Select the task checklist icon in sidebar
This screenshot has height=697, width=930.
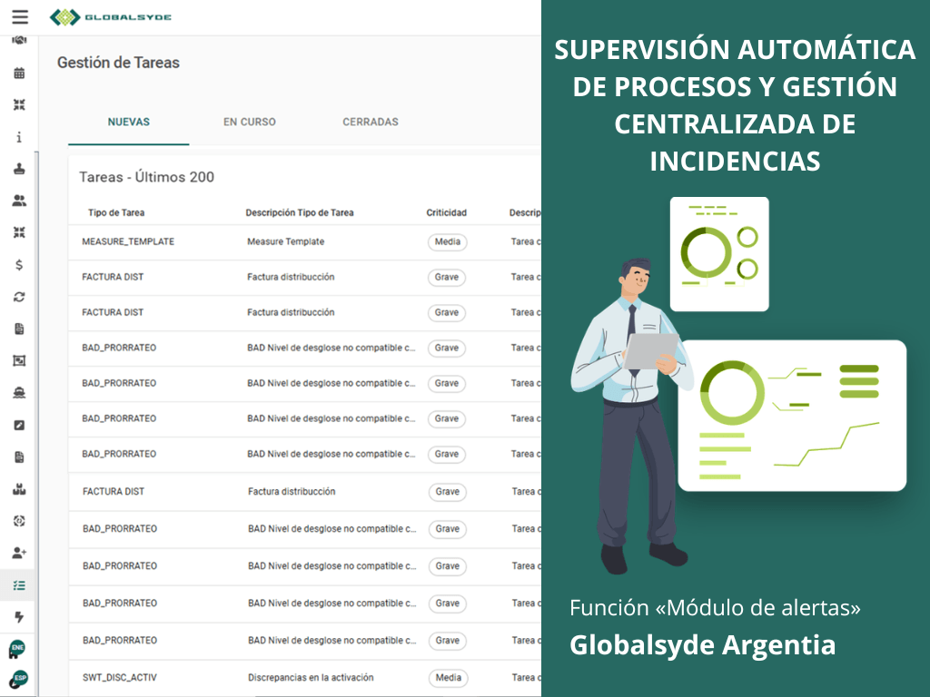tap(19, 585)
